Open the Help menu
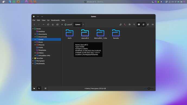The height and width of the screenshot is (105, 187). coord(63,20)
